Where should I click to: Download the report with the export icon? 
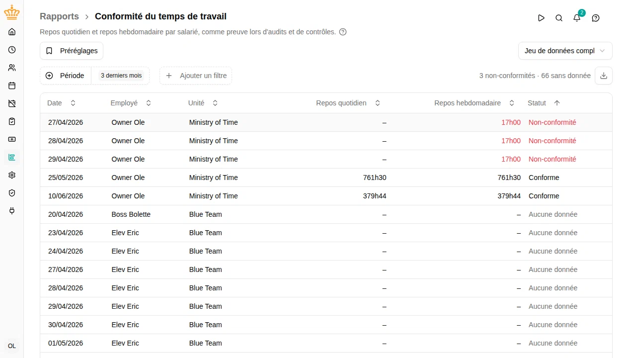pos(604,76)
